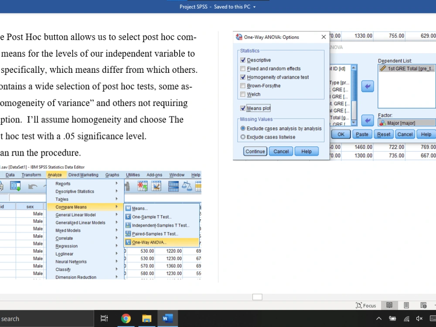Switch to Web Layout view icon
This screenshot has height=327, width=436.
point(423,305)
